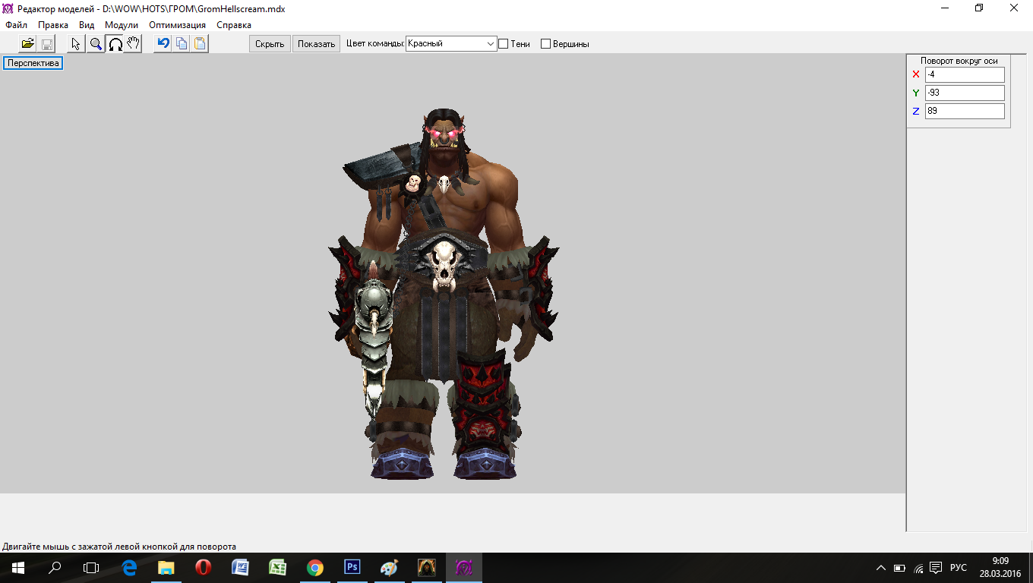
Task: Click the Y axis rotation field
Action: click(x=964, y=93)
